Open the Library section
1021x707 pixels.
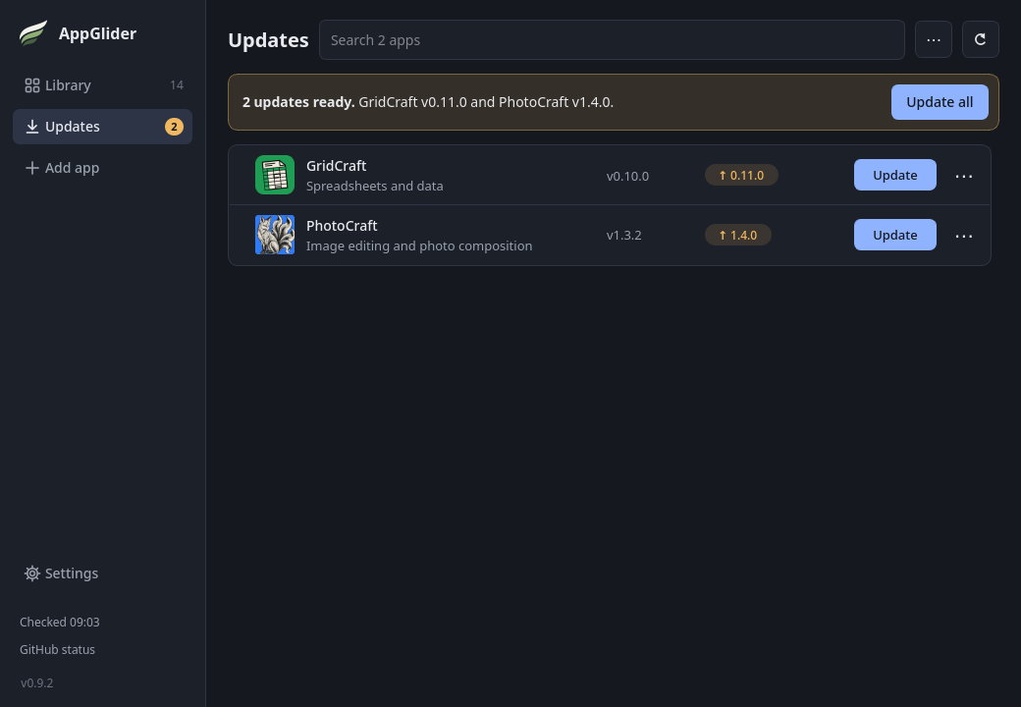(102, 85)
